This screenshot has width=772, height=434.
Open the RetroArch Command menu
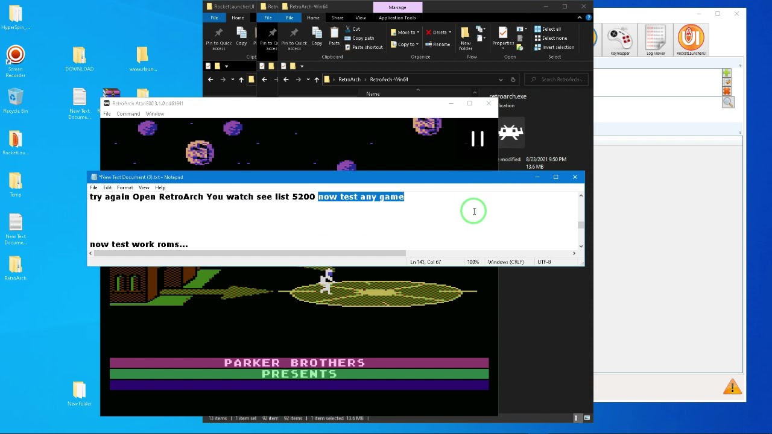[x=128, y=114]
